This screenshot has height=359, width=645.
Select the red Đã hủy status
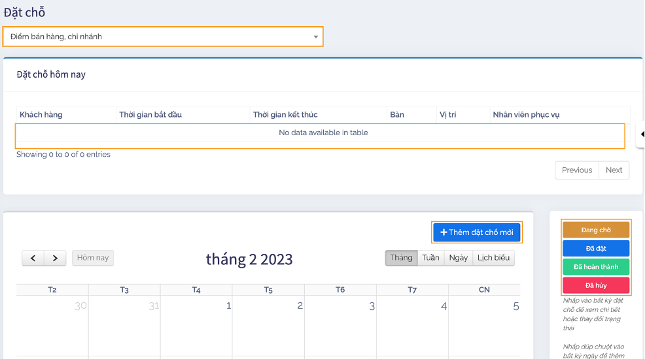(x=596, y=285)
